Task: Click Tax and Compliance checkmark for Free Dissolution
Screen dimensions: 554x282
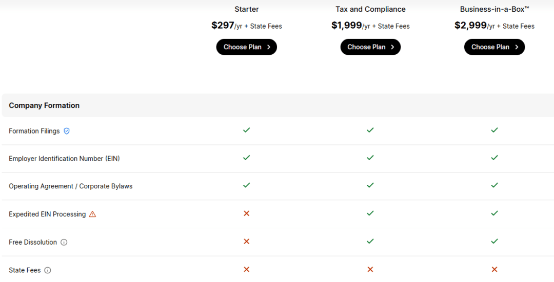Action: (370, 241)
